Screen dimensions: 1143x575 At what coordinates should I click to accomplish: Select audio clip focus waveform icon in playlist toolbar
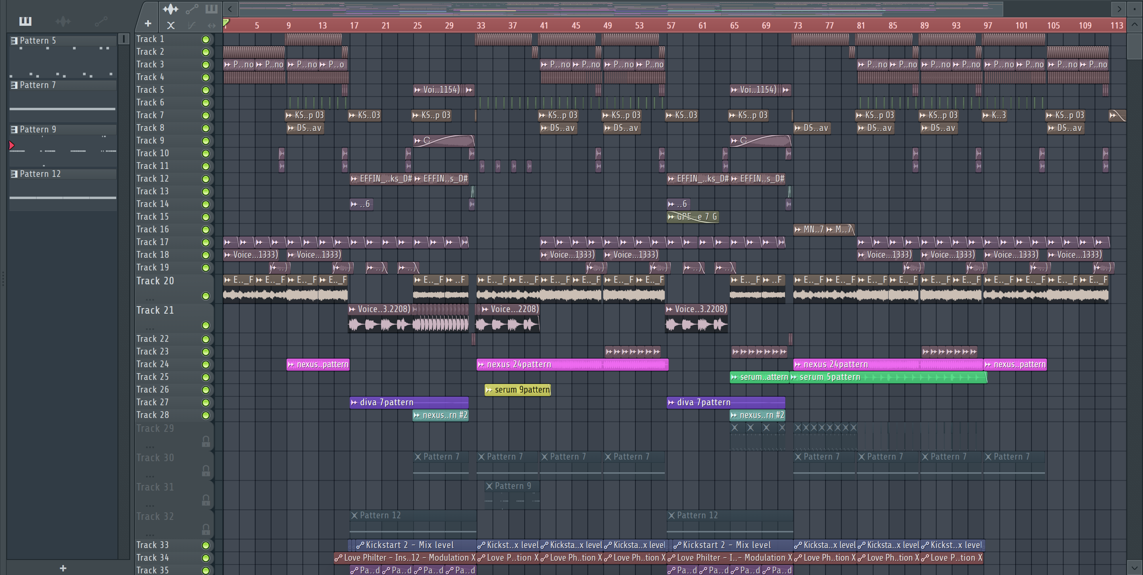170,8
